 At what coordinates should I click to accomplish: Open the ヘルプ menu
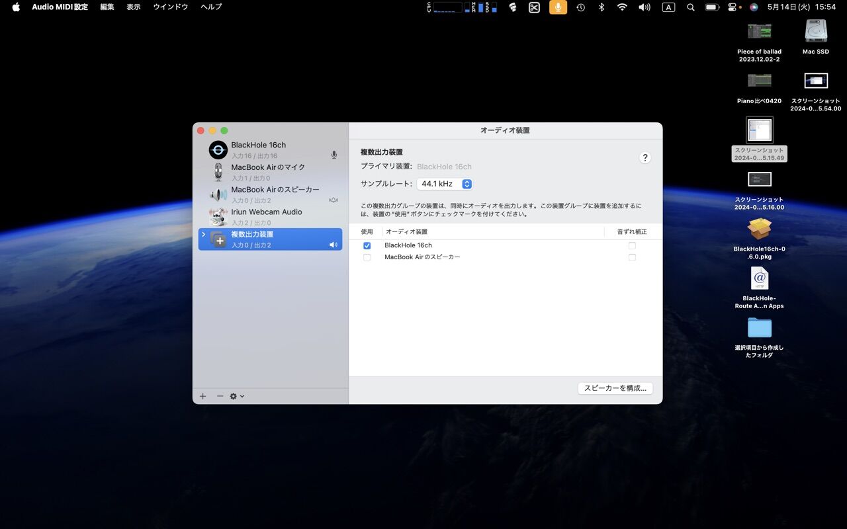(211, 7)
